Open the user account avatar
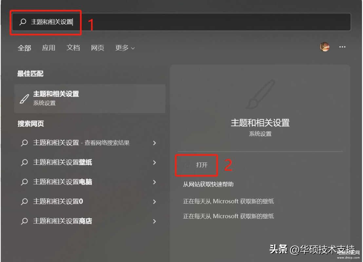Image resolution: width=363 pixels, height=262 pixels. [325, 47]
